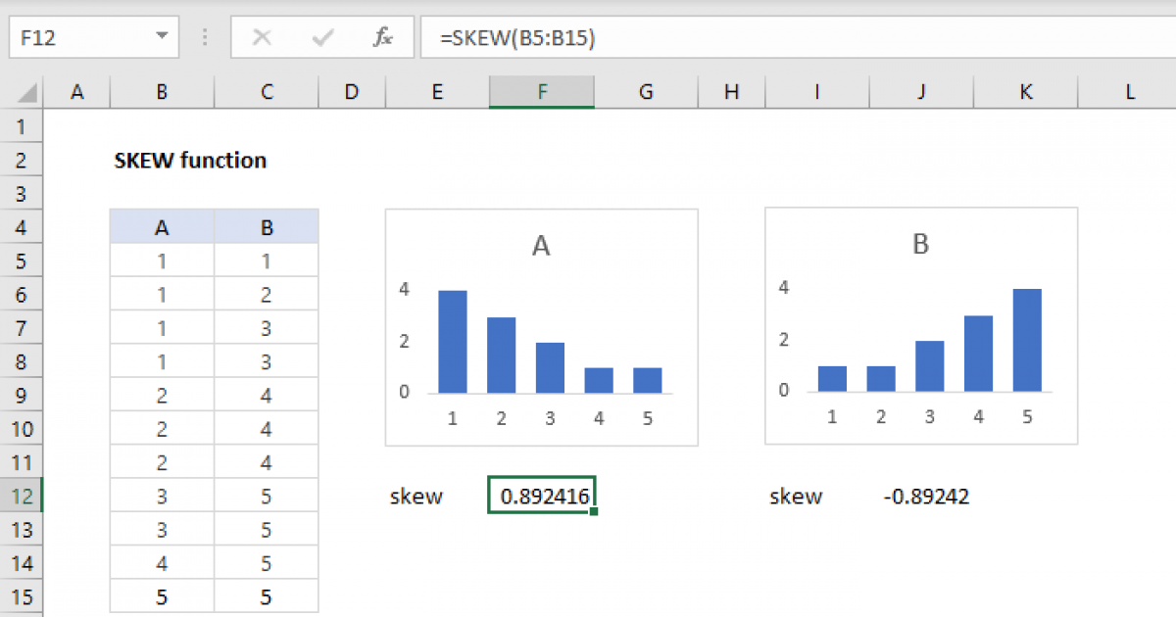Click cell F12 containing 0.892416
This screenshot has width=1176, height=617.
pyautogui.click(x=541, y=497)
